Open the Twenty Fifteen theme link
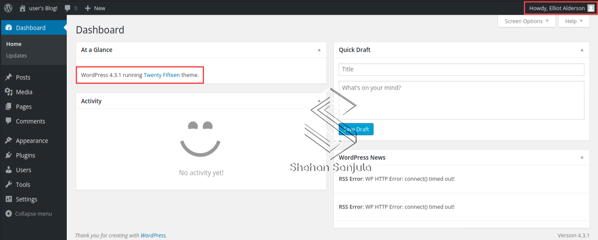The image size is (598, 240). click(162, 75)
